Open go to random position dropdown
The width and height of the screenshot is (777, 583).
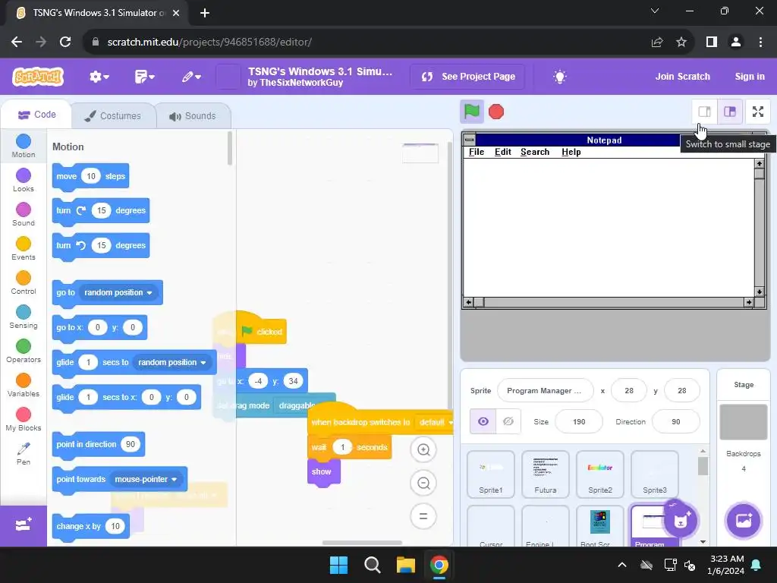(118, 292)
